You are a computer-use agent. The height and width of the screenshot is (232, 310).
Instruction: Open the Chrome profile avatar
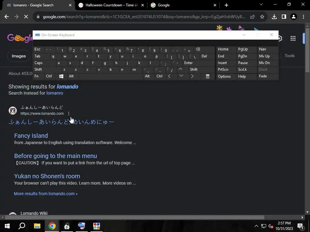(294, 17)
